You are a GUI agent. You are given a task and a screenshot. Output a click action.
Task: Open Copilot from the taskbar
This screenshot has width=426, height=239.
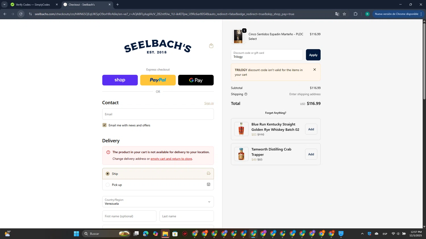(155, 234)
